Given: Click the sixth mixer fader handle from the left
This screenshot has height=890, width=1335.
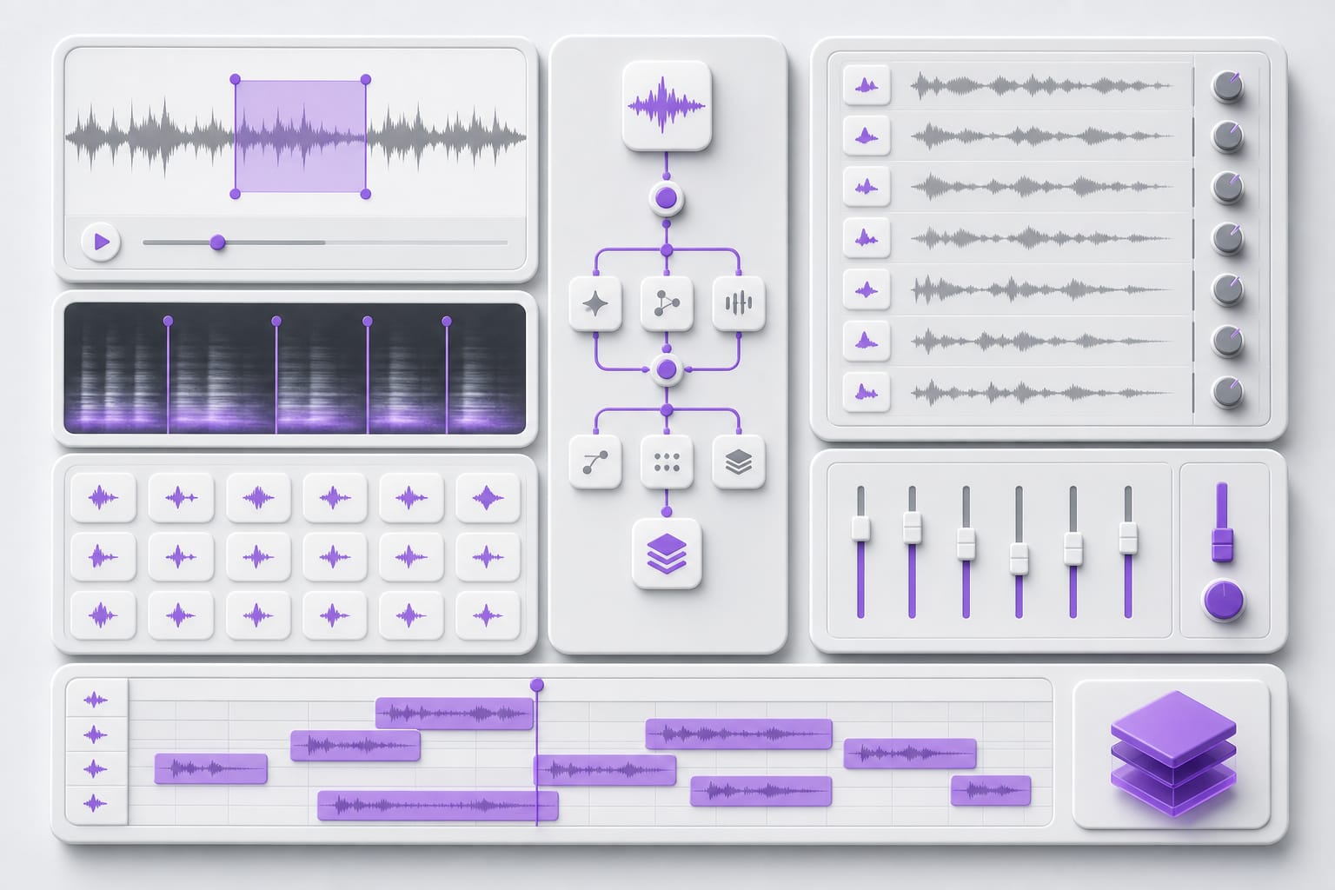Looking at the screenshot, I should pyautogui.click(x=1128, y=538).
